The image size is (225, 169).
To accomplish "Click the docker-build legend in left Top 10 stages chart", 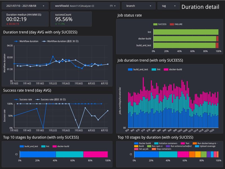I will (61, 146).
